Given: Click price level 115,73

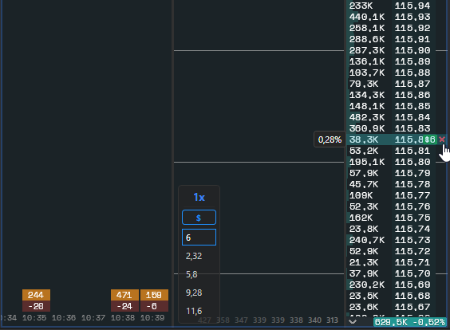Looking at the screenshot, I should pos(412,240).
